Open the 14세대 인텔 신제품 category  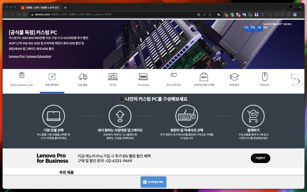click(204, 79)
